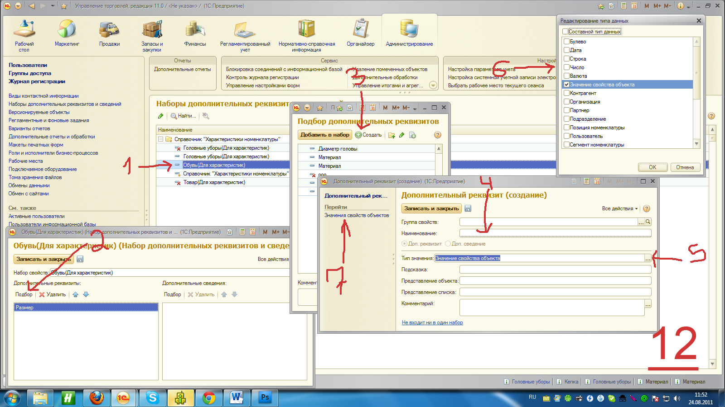Open the Регламентированный учет section
Screen dimensions: 725x407
coord(245,35)
